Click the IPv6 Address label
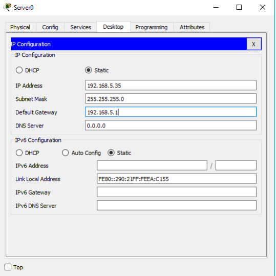 32,165
